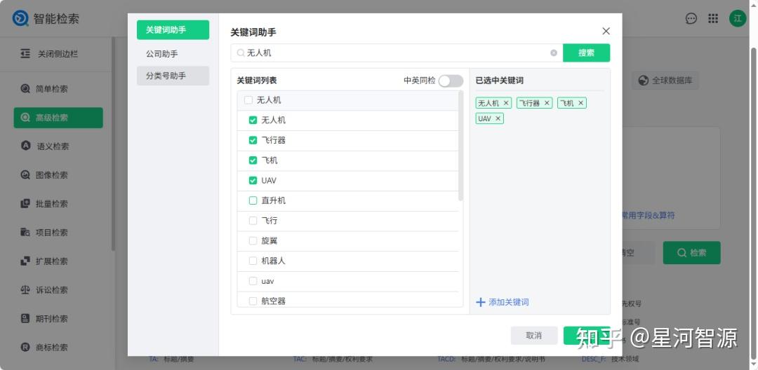Check the 飞行 checkbox
This screenshot has width=758, height=370.
coord(253,221)
